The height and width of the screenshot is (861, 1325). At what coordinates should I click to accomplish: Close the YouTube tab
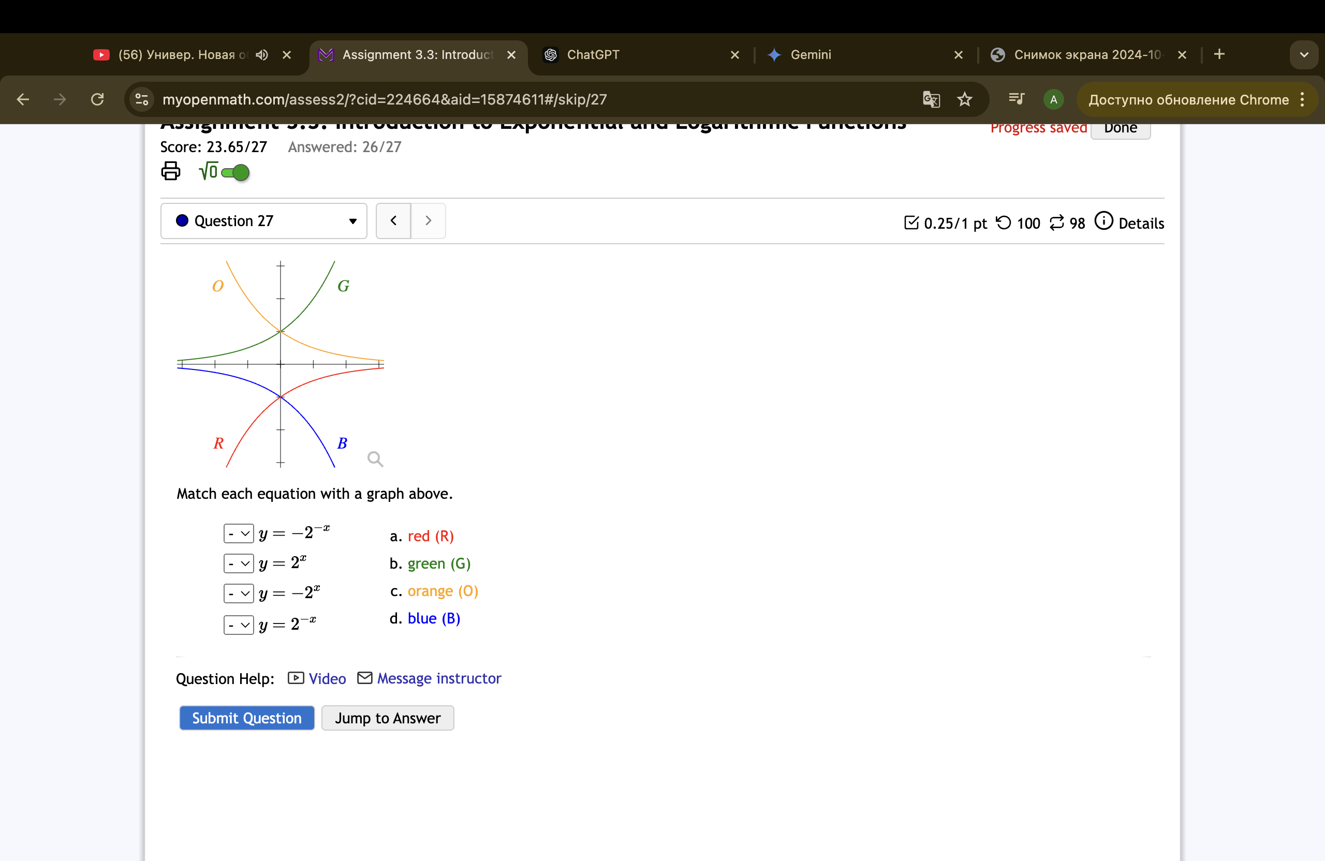point(287,54)
